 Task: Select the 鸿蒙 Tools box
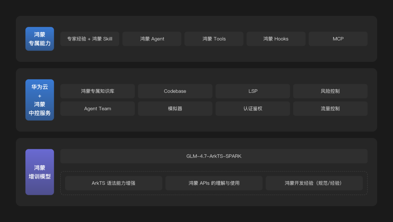pyautogui.click(x=214, y=39)
